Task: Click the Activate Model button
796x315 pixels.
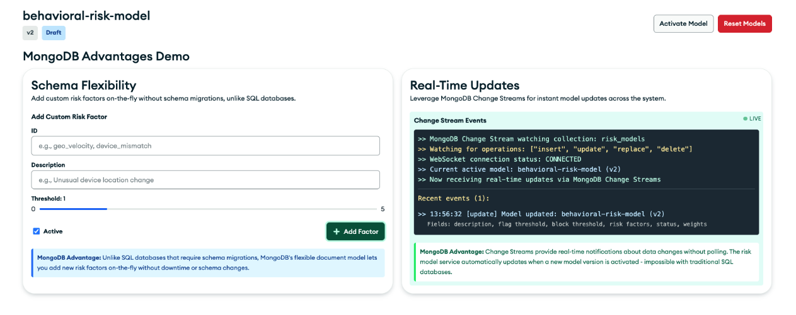Action: coord(683,24)
